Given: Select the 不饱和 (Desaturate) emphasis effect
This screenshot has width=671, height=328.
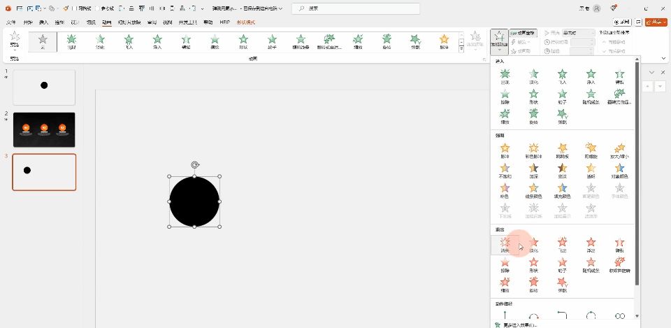Looking at the screenshot, I should pyautogui.click(x=505, y=171).
